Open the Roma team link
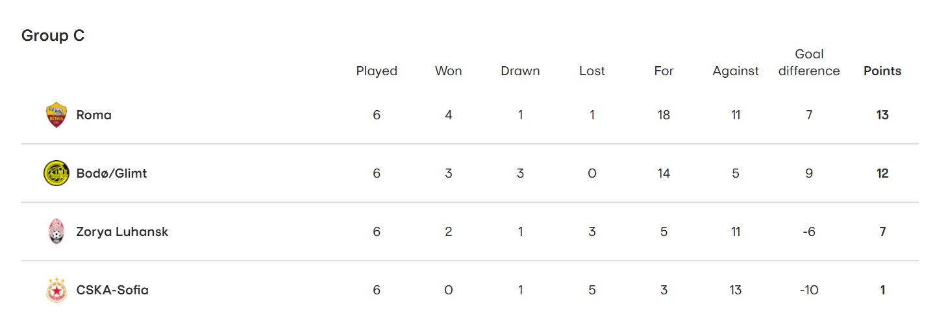This screenshot has height=330, width=935. pos(93,115)
